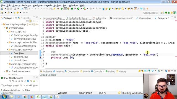
Task: Toggle the list-view button left of green bug
Action: (x=65, y=9)
